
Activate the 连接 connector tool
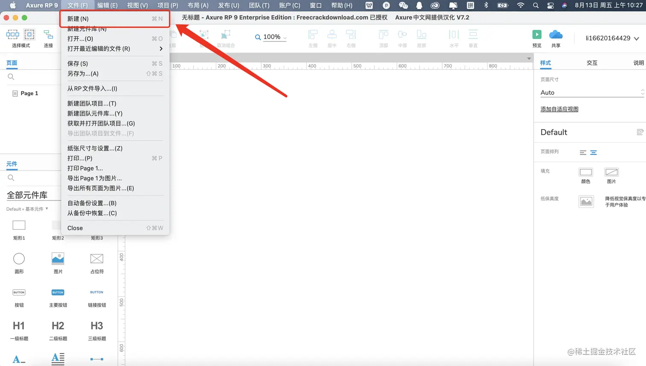(48, 34)
